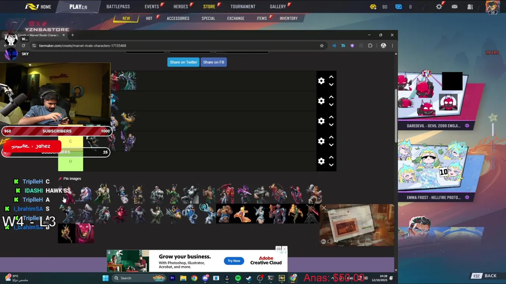This screenshot has height=284, width=506.
Task: Close the Adobe Creative Cloud ad
Action: [x=285, y=249]
